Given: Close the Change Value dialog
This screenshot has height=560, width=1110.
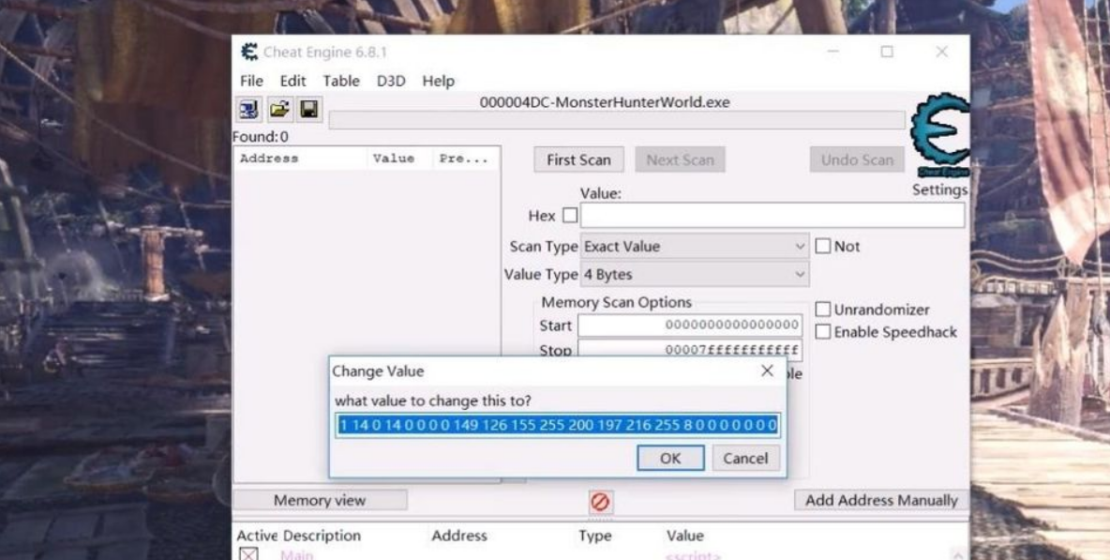Looking at the screenshot, I should point(767,371).
